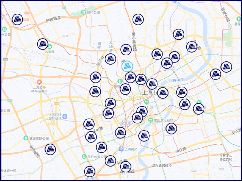Click the S7 road badge

click(64, 7)
